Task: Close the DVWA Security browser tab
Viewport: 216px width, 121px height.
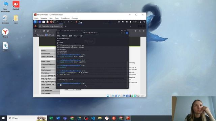Action: pyautogui.click(x=61, y=26)
